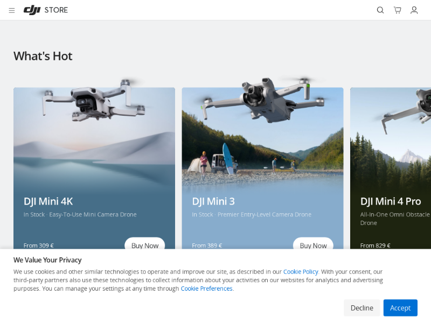The height and width of the screenshot is (323, 431).
Task: Open the Cookie Preferences link
Action: pos(206,289)
